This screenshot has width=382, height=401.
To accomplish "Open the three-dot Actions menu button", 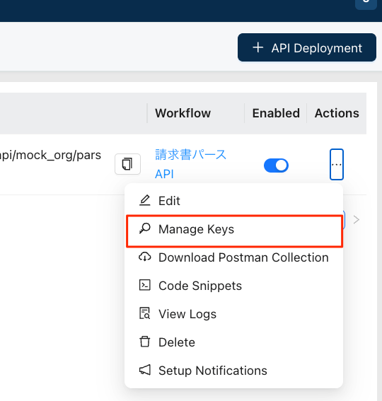I will coord(337,165).
